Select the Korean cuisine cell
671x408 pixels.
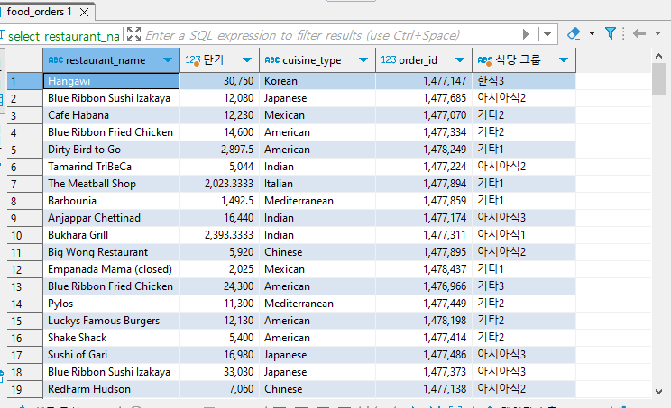click(317, 81)
